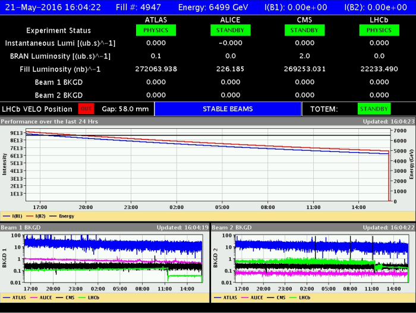Select ALICE fill luminosity 226.185
Screen dimensions: 416x313
pos(231,69)
